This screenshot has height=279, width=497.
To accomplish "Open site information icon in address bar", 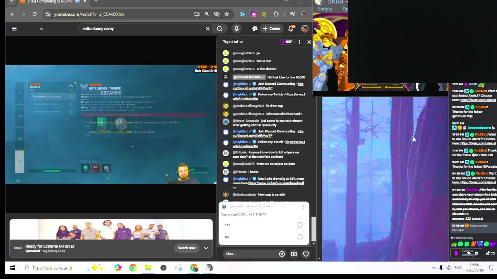I will [47, 14].
